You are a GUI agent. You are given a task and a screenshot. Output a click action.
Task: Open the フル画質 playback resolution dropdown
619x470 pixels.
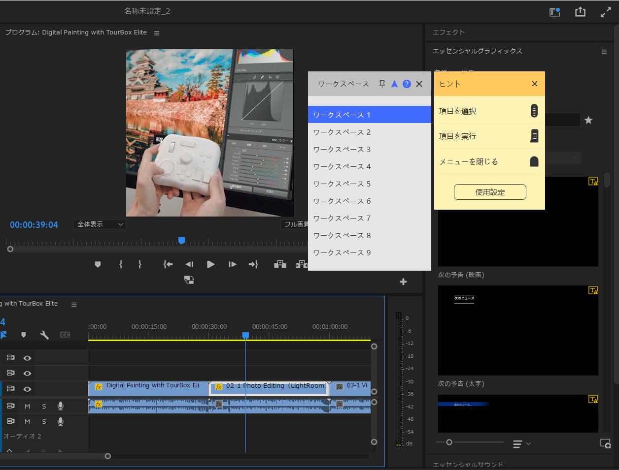coord(296,224)
